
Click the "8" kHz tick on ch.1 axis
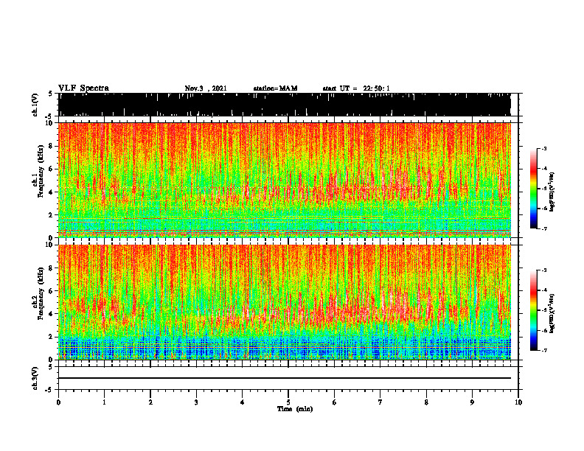[x=52, y=146]
